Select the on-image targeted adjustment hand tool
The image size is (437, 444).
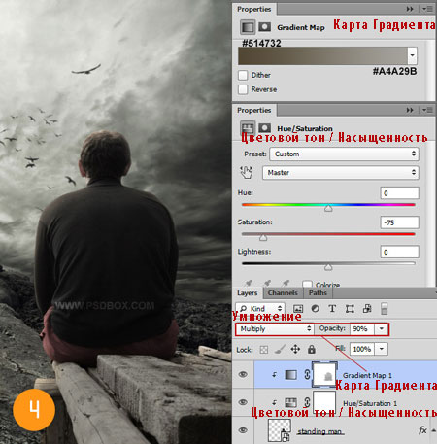click(x=247, y=172)
